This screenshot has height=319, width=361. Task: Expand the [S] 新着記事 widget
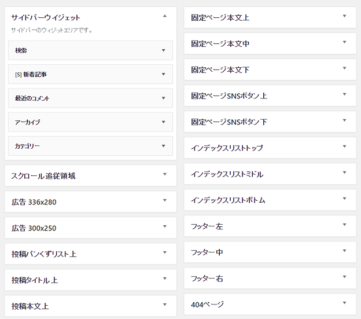[164, 74]
